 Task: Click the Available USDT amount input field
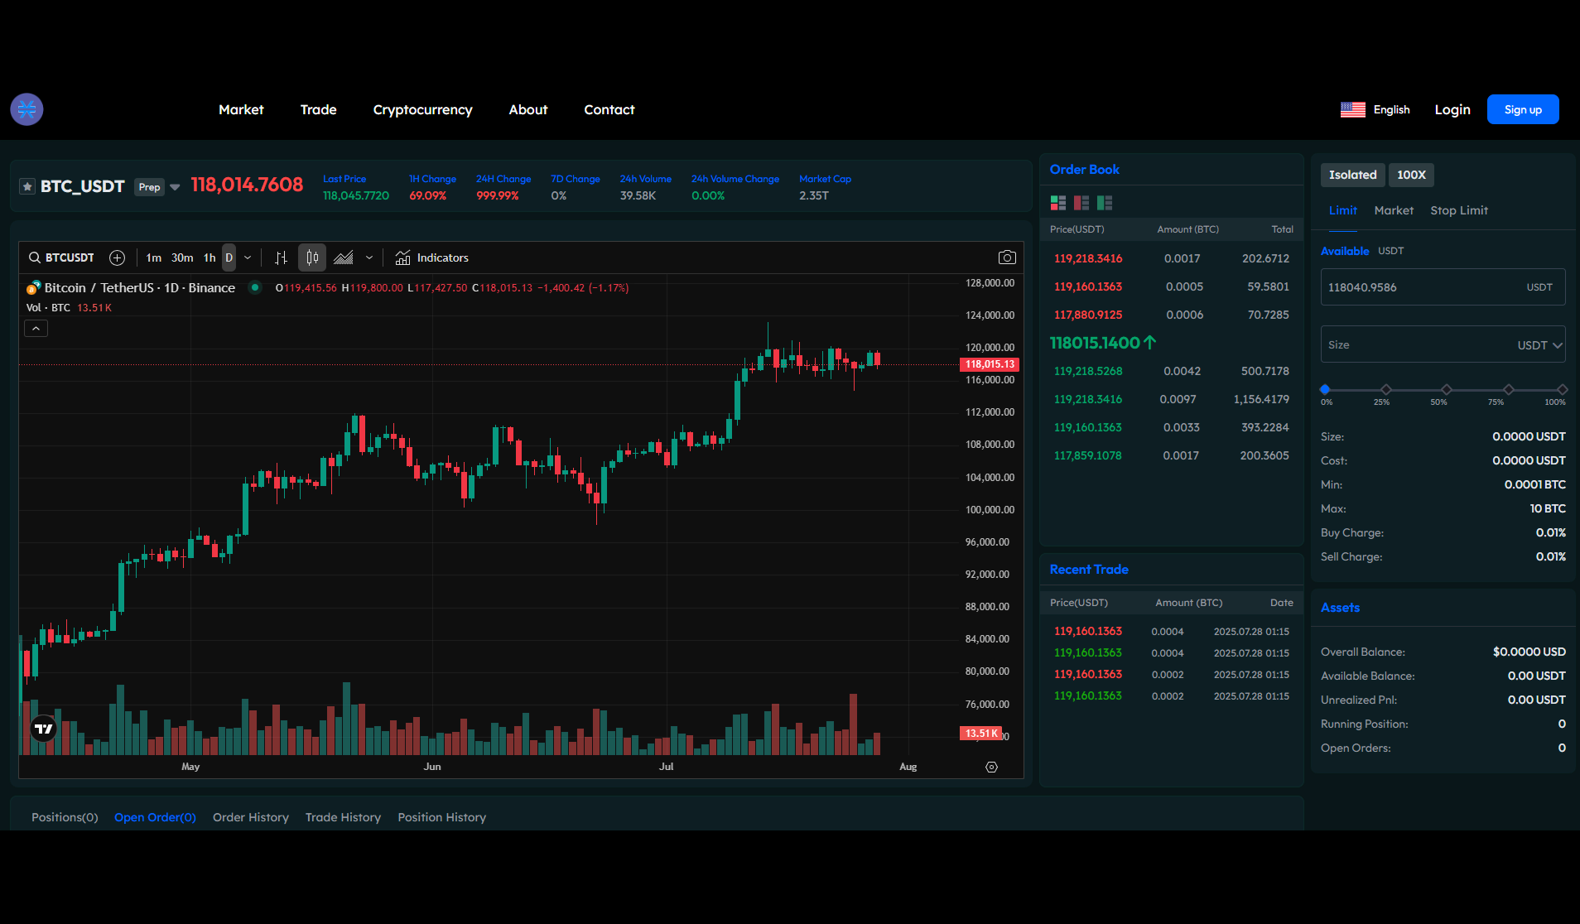(x=1443, y=286)
